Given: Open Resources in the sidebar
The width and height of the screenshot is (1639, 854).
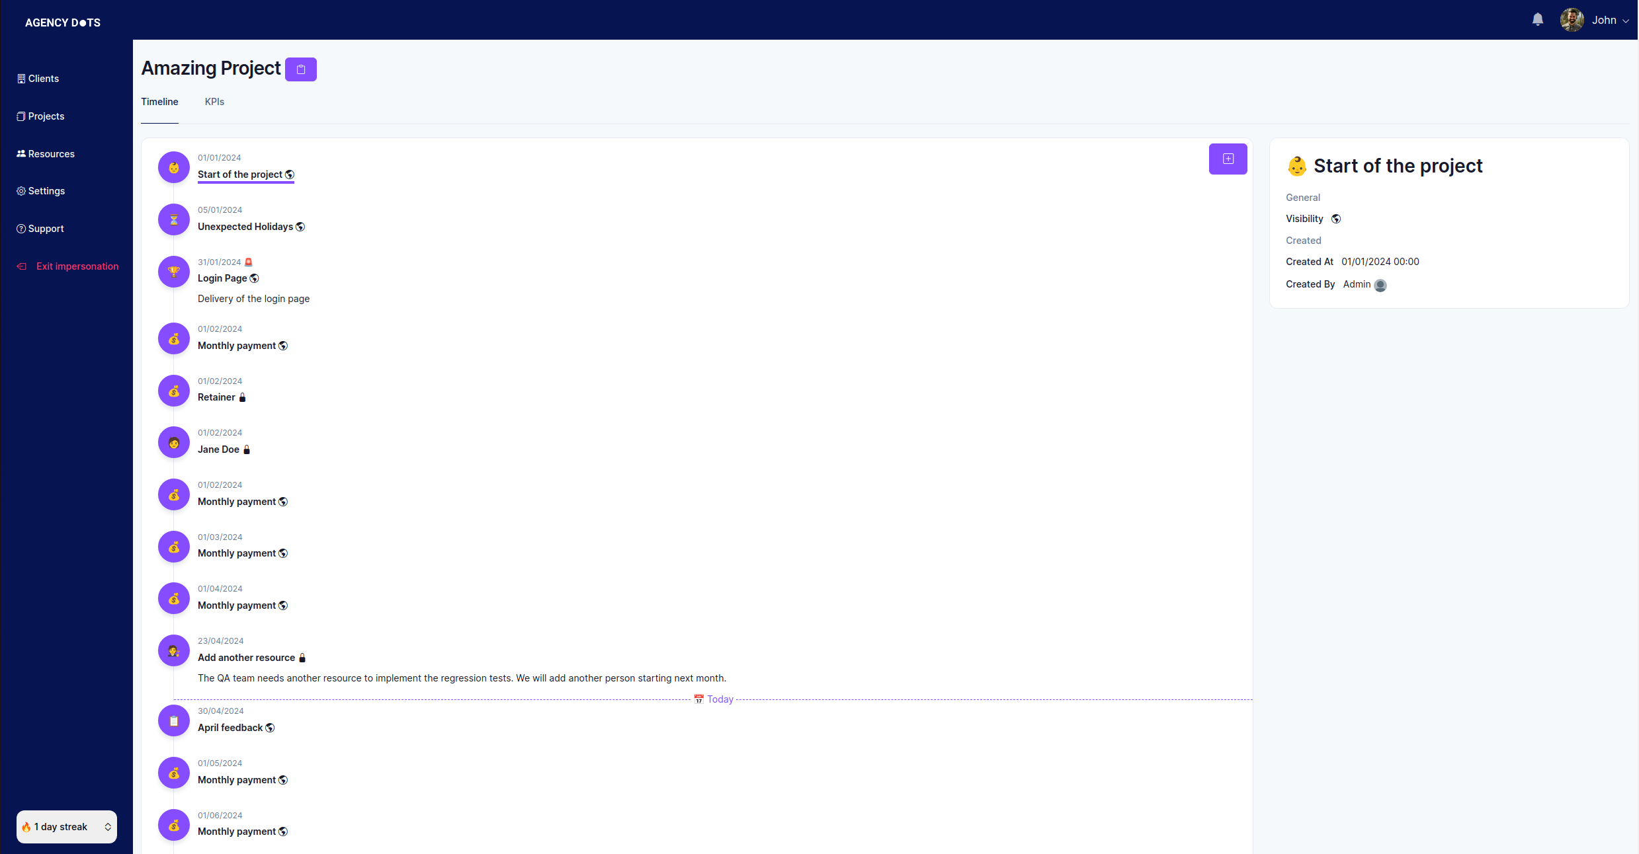Looking at the screenshot, I should pyautogui.click(x=51, y=154).
